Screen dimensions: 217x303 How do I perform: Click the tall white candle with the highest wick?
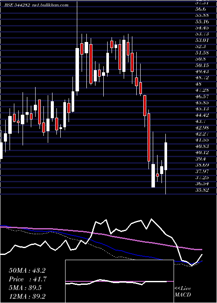pos(77,70)
